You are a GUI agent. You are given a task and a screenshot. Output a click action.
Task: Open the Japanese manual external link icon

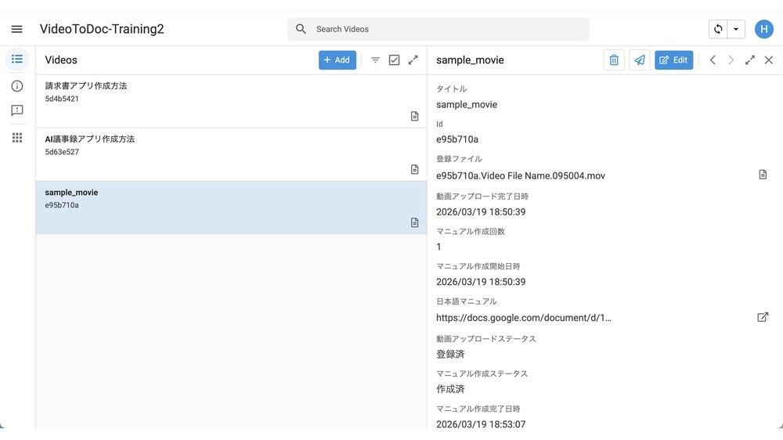tap(762, 317)
